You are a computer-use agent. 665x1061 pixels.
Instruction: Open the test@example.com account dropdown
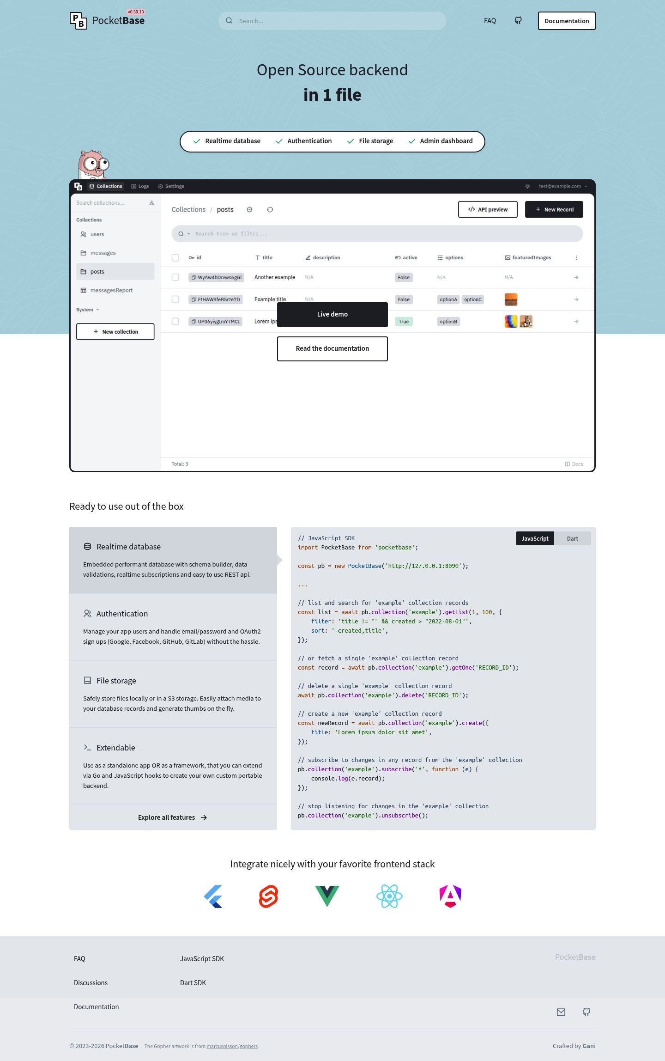pos(563,186)
